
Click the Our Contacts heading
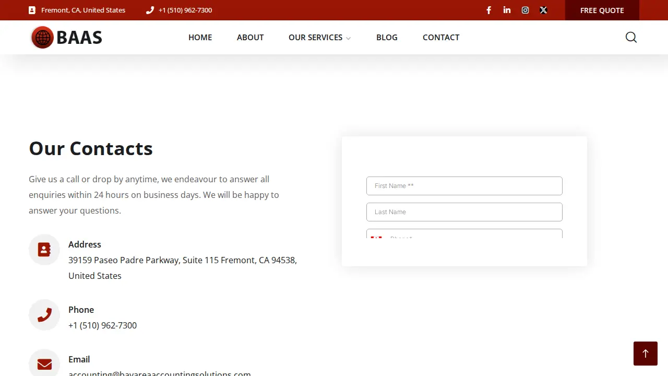coord(91,148)
